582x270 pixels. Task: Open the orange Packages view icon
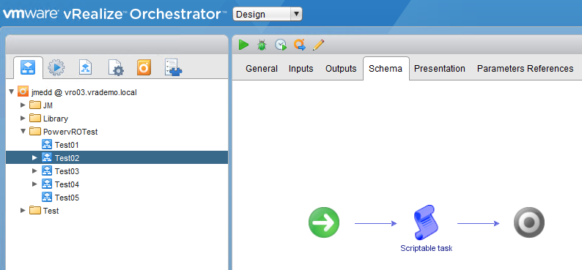pos(144,68)
